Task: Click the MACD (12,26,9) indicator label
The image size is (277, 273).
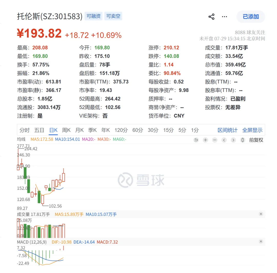Action: pos(32,242)
